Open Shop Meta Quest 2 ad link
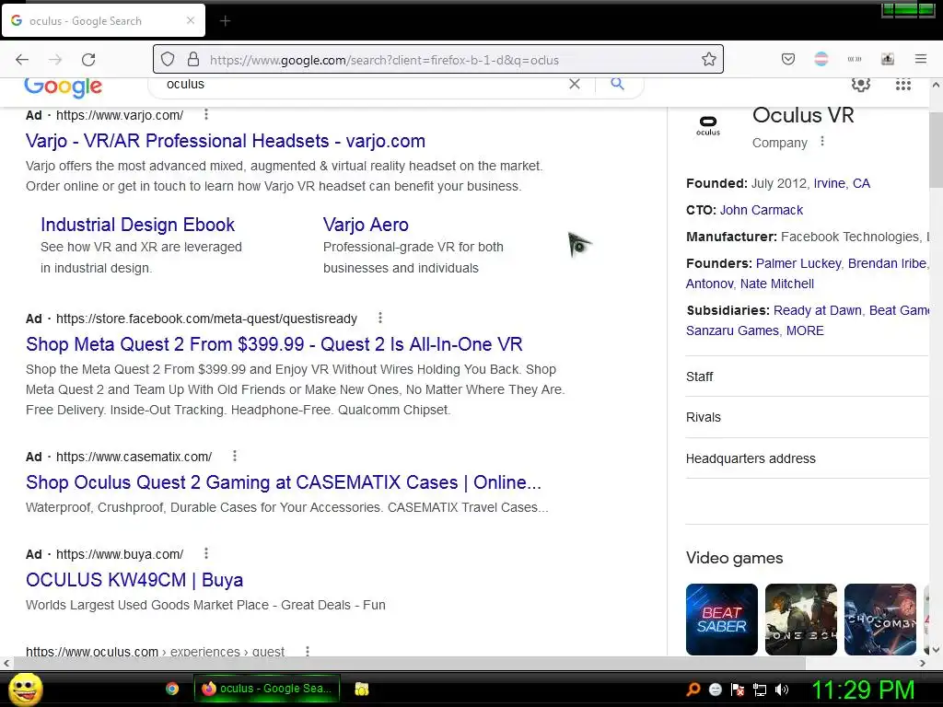This screenshot has width=943, height=707. tap(274, 344)
